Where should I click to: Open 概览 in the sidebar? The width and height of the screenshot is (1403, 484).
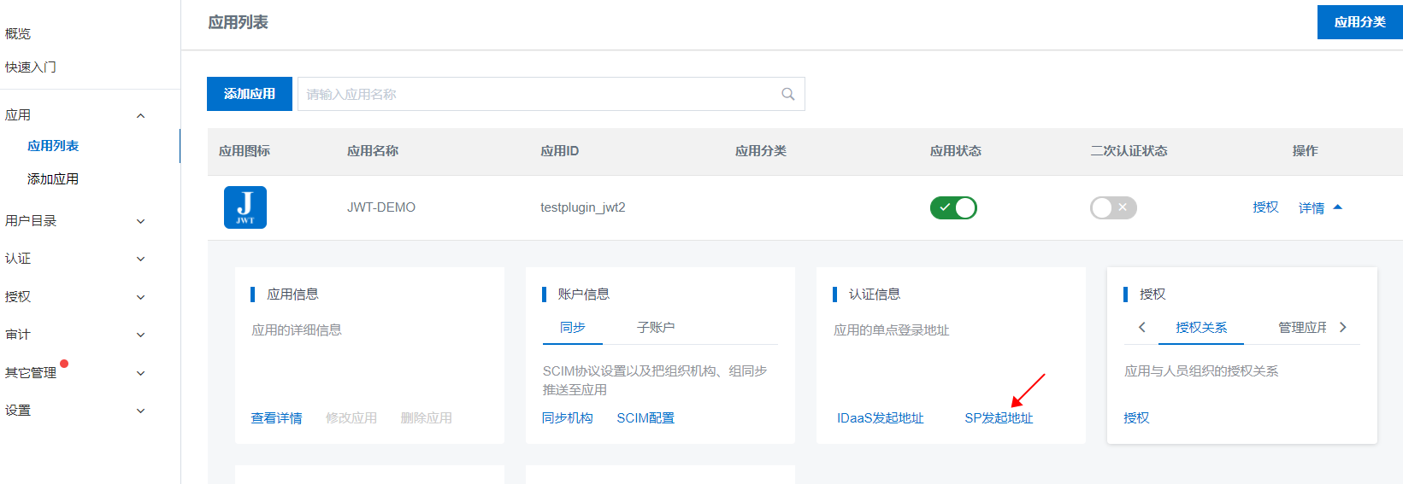pos(18,33)
